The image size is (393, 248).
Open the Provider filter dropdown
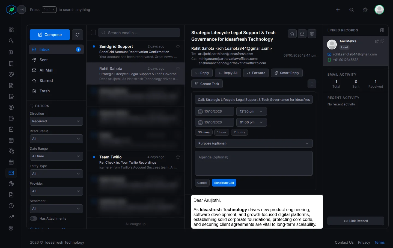(56, 191)
